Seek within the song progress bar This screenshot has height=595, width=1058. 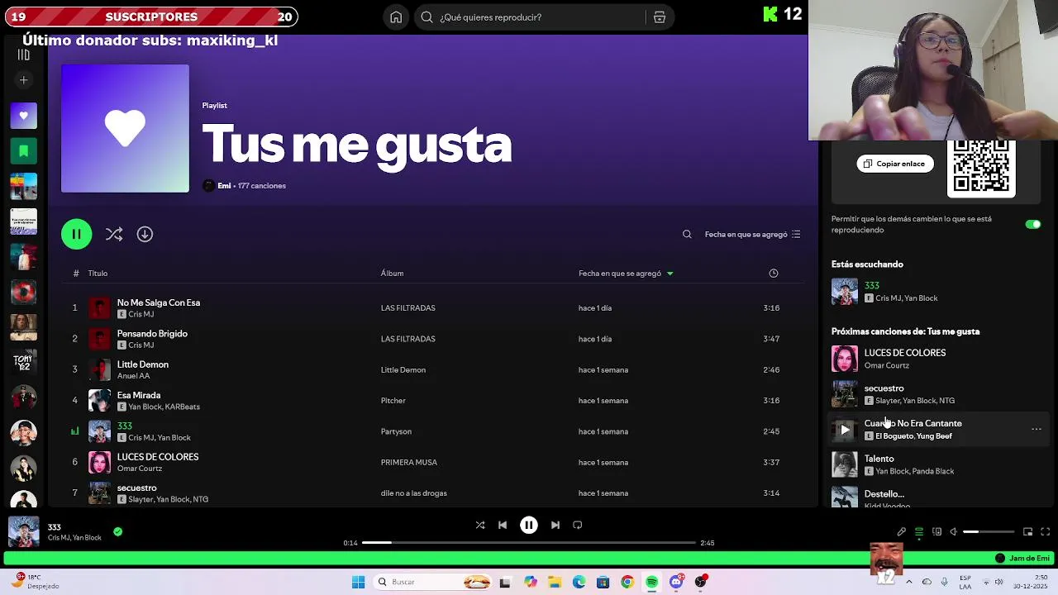pos(529,543)
